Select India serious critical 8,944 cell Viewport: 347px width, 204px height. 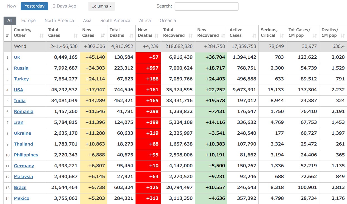tap(272, 101)
